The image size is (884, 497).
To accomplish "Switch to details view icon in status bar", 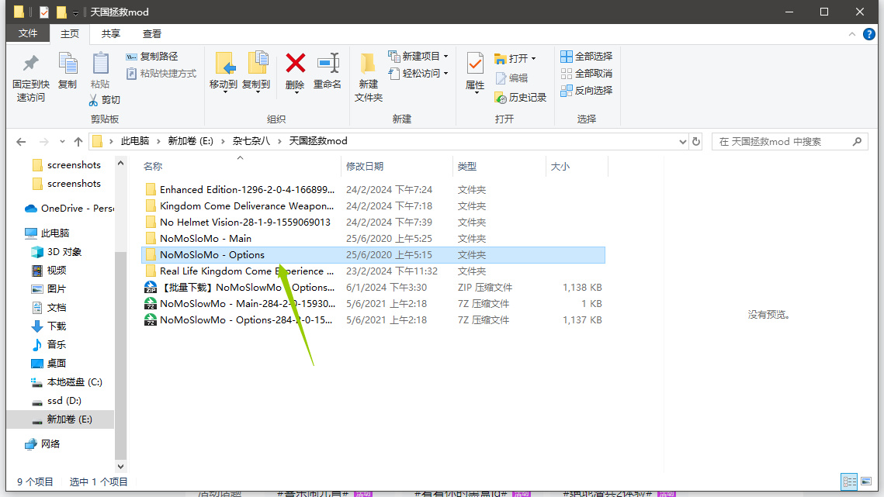I will pyautogui.click(x=849, y=481).
